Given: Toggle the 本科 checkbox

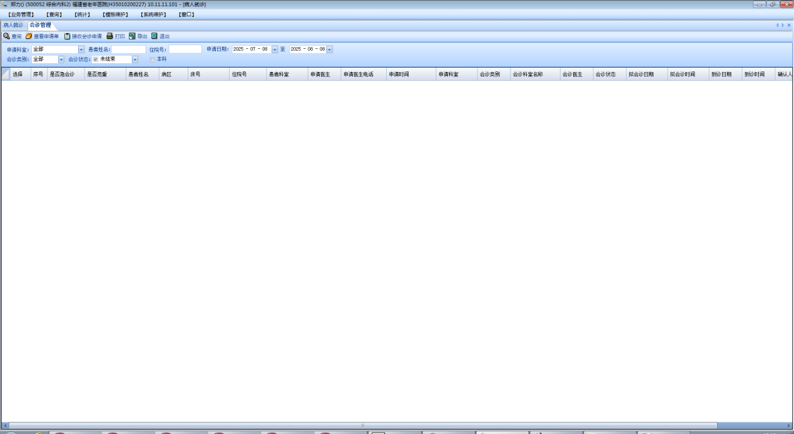Looking at the screenshot, I should 152,59.
